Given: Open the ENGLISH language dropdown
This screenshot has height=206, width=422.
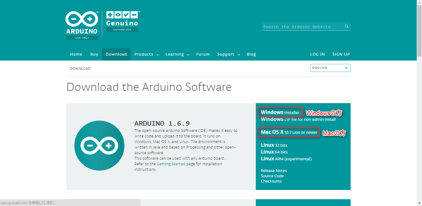Looking at the screenshot, I should point(330,68).
